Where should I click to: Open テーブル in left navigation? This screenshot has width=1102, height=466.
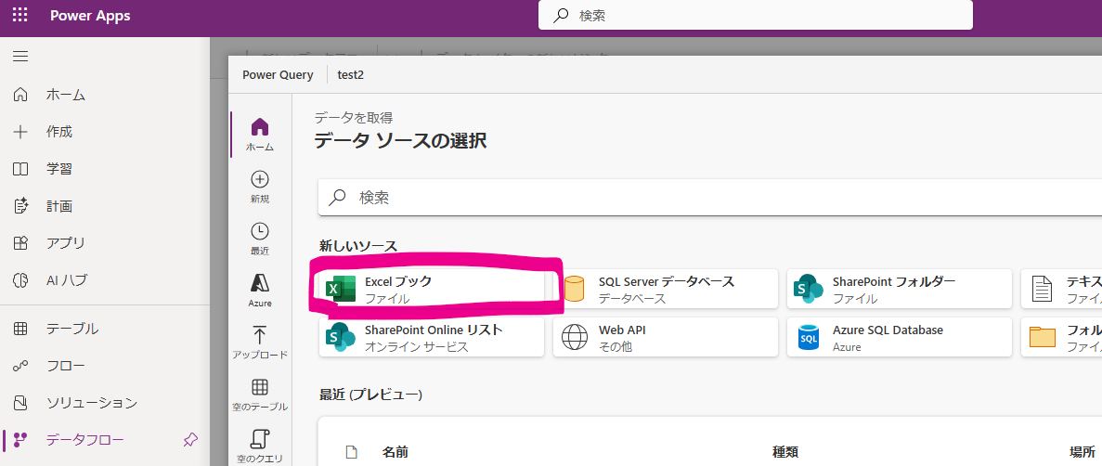click(x=105, y=329)
